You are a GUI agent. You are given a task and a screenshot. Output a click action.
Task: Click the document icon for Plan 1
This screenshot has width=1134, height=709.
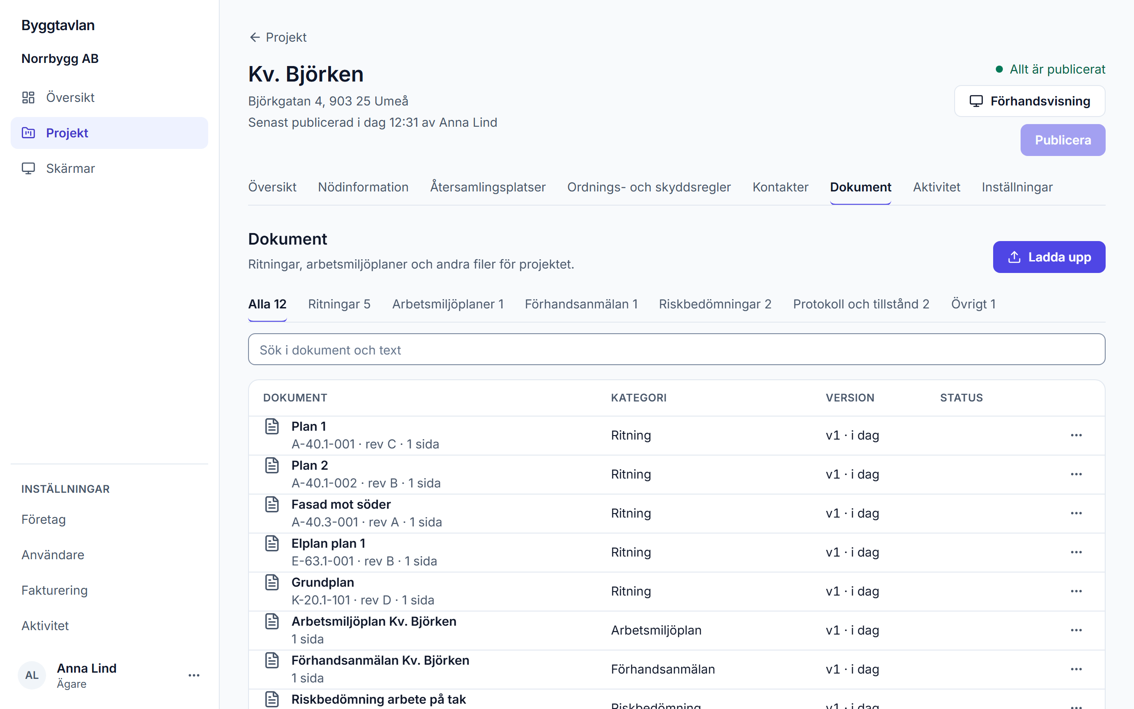click(x=272, y=426)
